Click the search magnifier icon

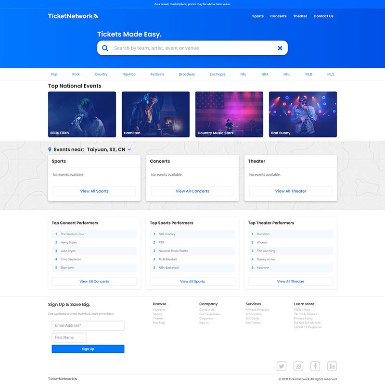tap(105, 48)
